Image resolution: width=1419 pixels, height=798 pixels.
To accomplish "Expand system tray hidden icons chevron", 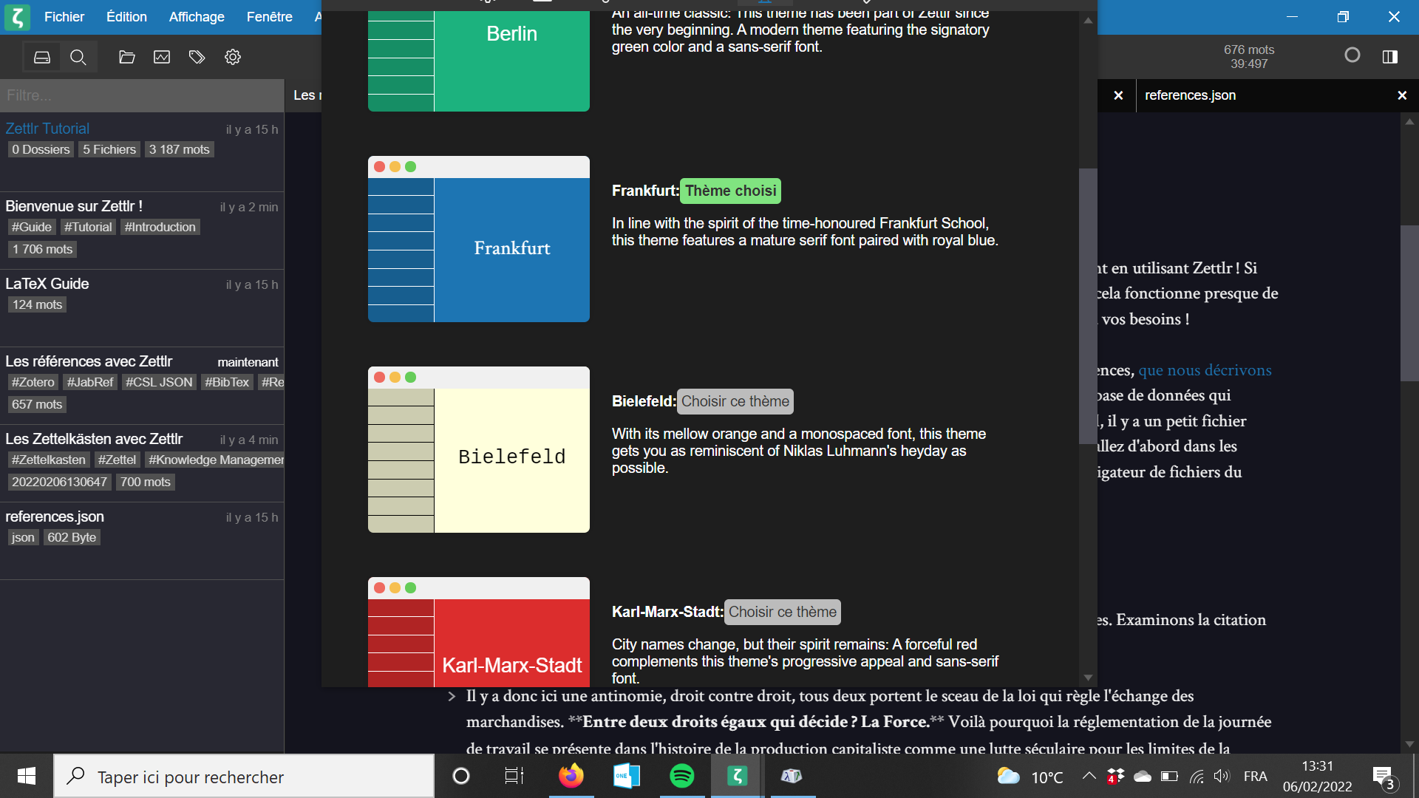I will (x=1089, y=776).
